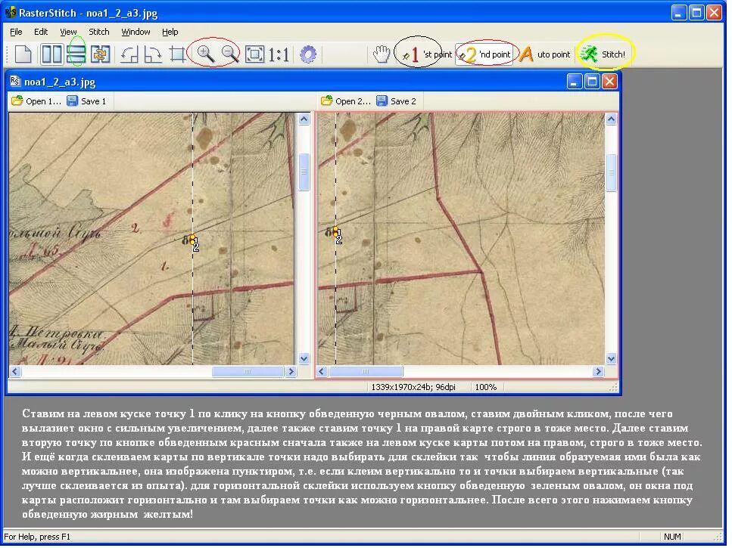Select the Crop tool
Screen dimensions: 732x548
[177, 54]
